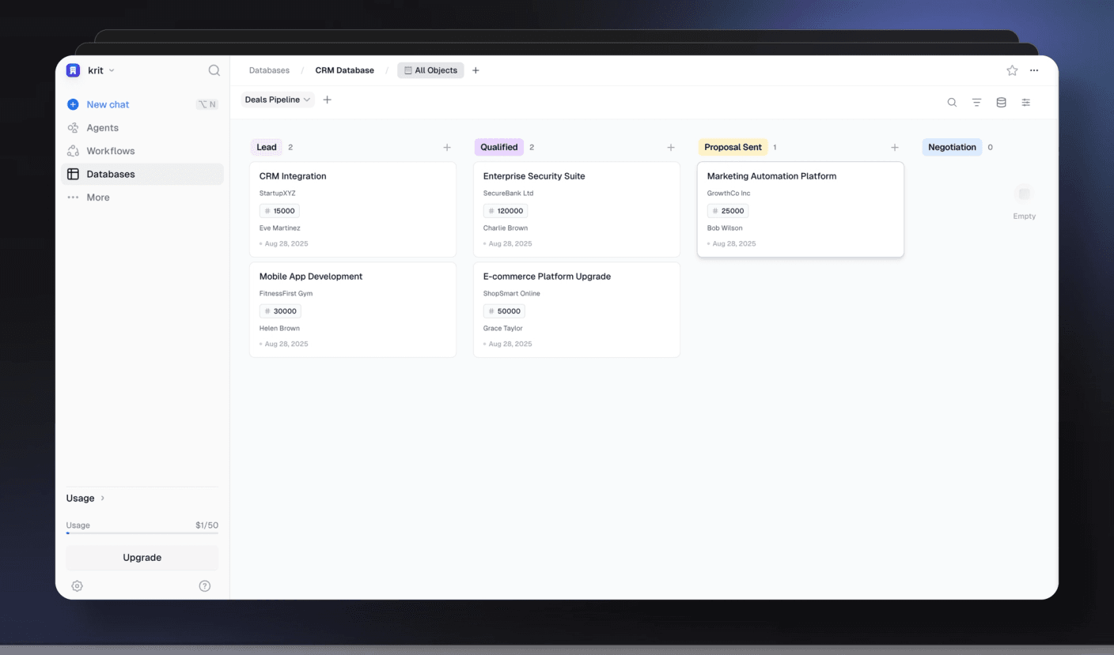Image resolution: width=1114 pixels, height=655 pixels.
Task: Click the 15000 value tag
Action: [x=279, y=211]
